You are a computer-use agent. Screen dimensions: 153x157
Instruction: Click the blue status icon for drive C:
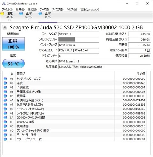[21, 13]
